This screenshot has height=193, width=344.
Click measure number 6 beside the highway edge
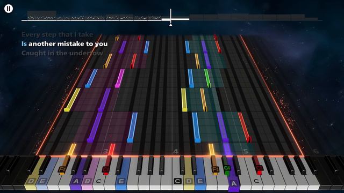point(316,151)
